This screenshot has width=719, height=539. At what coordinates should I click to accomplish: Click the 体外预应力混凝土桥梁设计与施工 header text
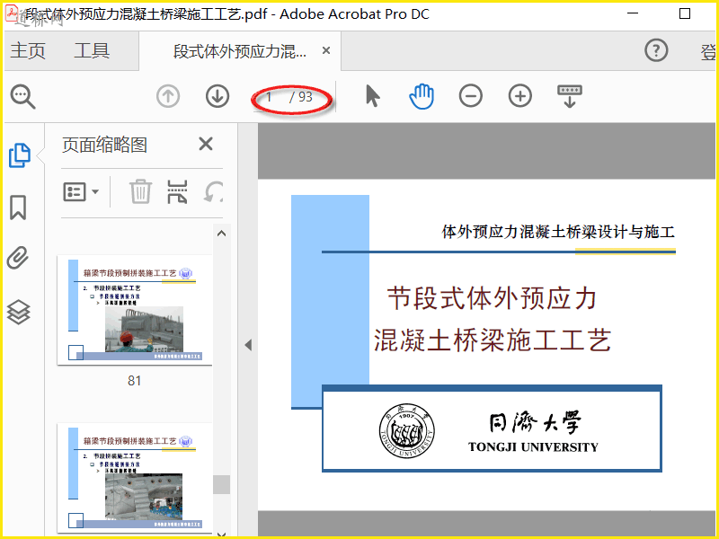coord(558,232)
